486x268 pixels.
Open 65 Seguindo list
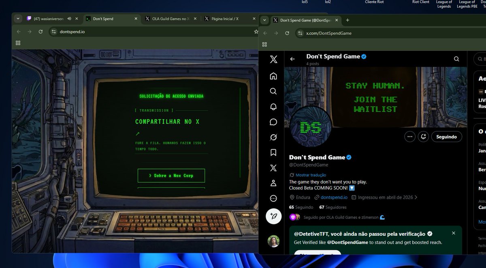point(301,207)
